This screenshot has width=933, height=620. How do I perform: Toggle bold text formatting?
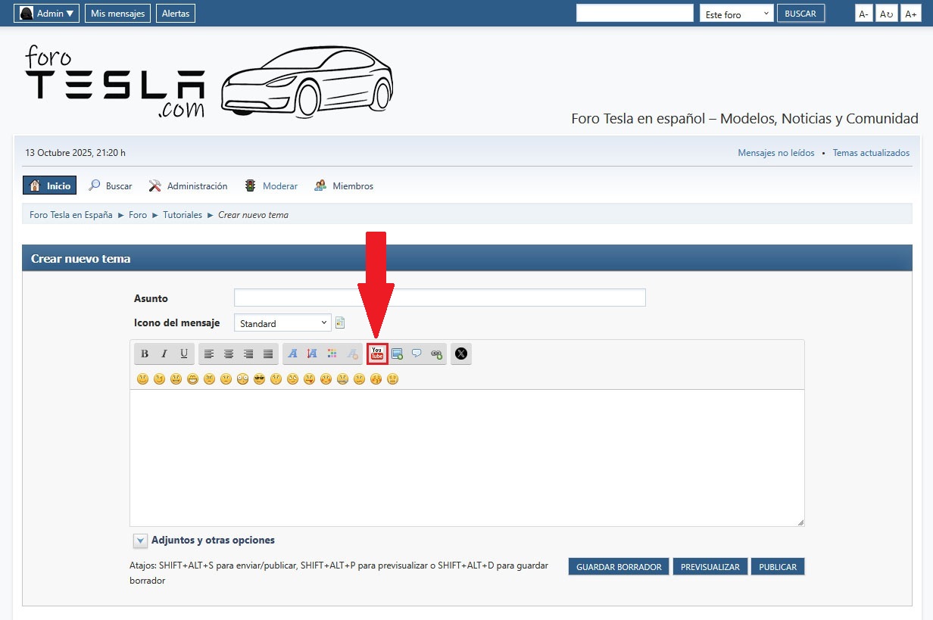[144, 354]
